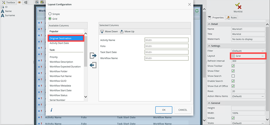Collapse the Detail section
This screenshot has height=125, width=270.
tap(209, 24)
